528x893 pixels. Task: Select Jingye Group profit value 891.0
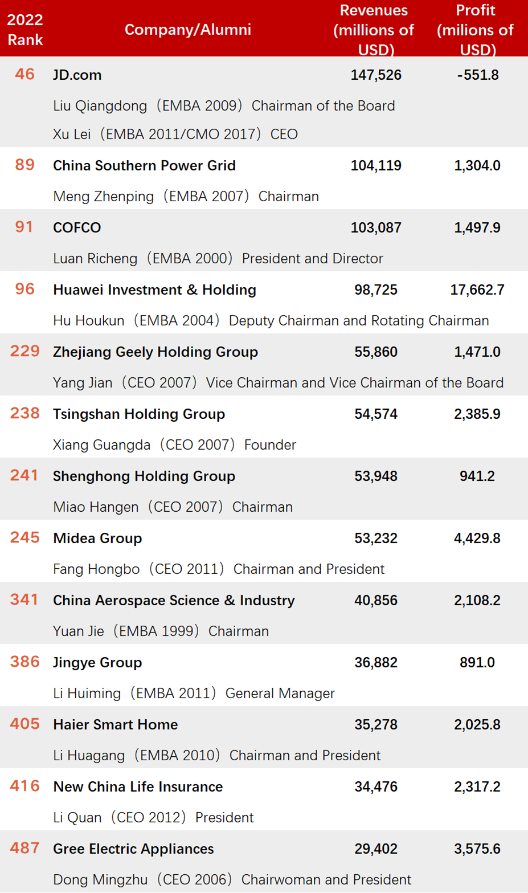[x=477, y=663]
